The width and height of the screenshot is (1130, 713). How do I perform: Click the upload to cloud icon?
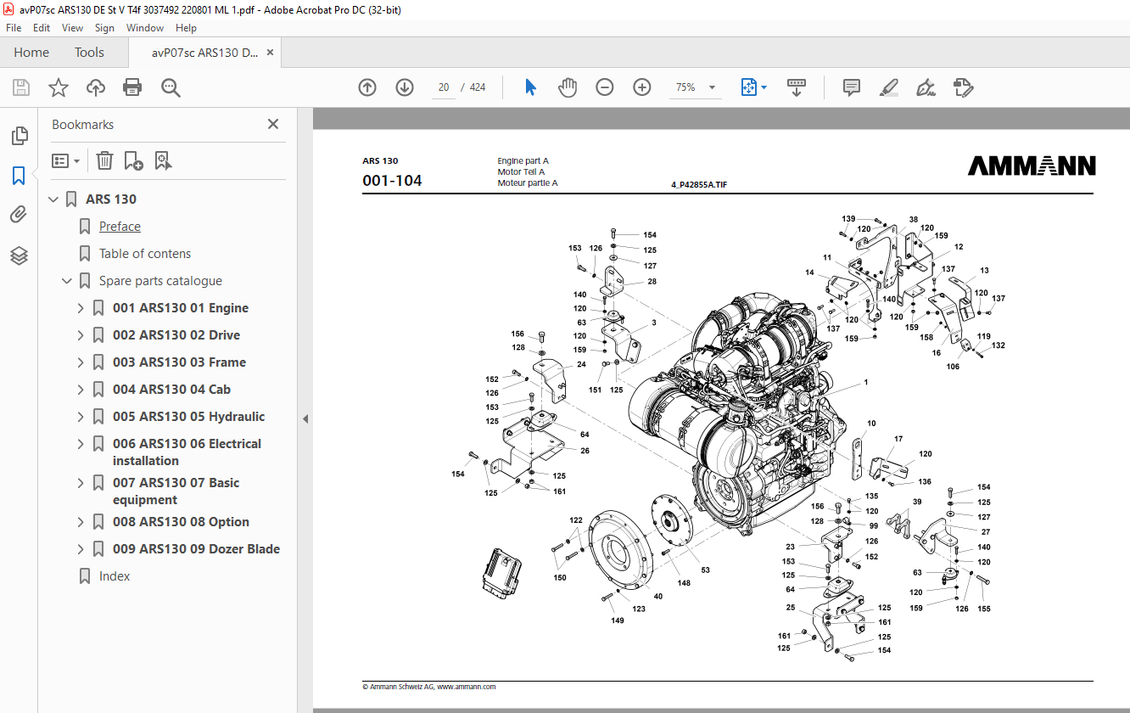pyautogui.click(x=96, y=87)
